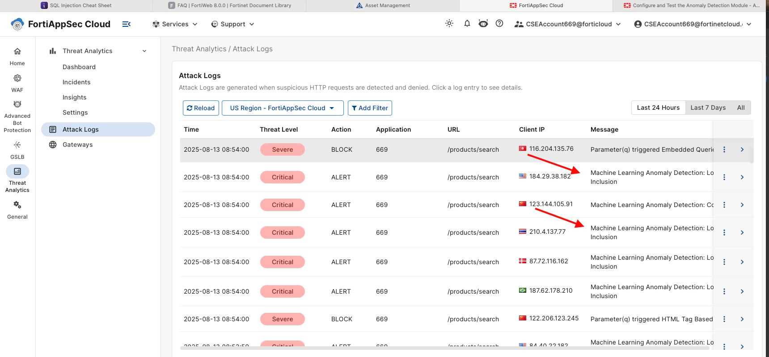
Task: Open row actions menu for 122.206.123.245
Action: pyautogui.click(x=724, y=319)
